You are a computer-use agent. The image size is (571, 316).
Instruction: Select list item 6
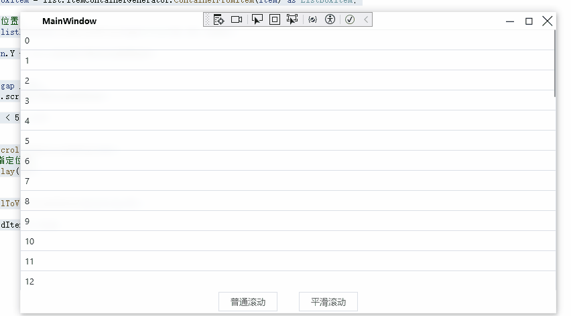point(288,161)
